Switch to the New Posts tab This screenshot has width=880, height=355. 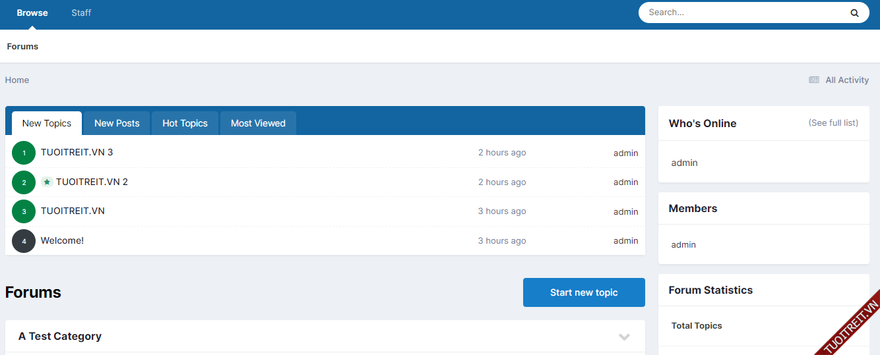coord(117,123)
